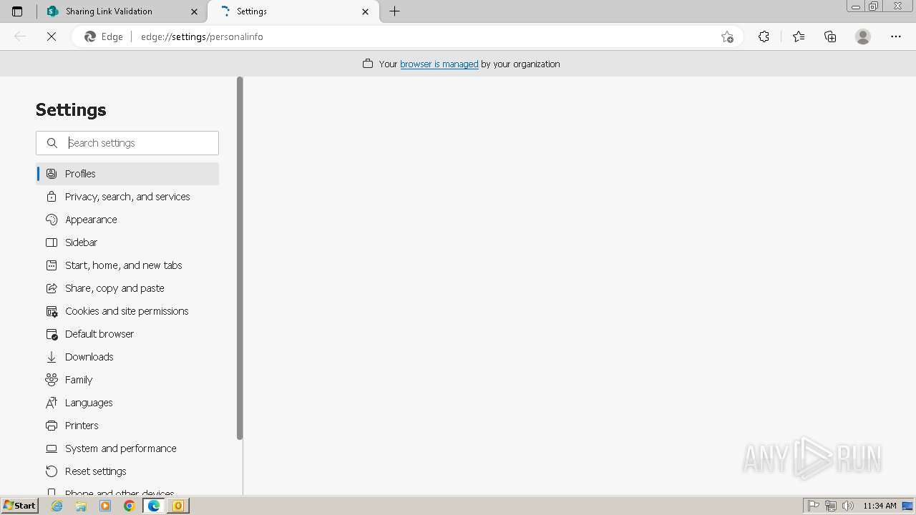916x515 pixels.
Task: Open Printers settings
Action: click(127, 426)
